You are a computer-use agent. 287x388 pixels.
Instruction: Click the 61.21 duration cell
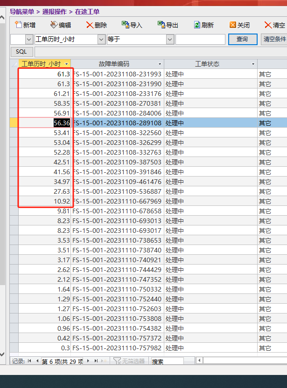[45, 94]
